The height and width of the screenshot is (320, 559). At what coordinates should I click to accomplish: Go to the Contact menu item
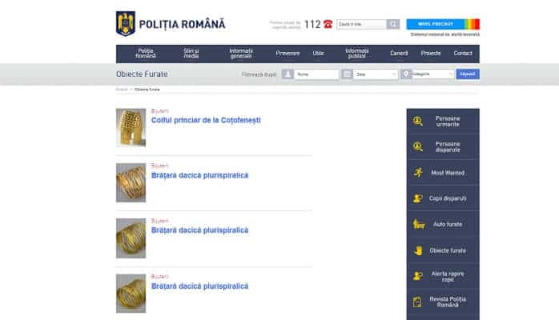point(463,54)
